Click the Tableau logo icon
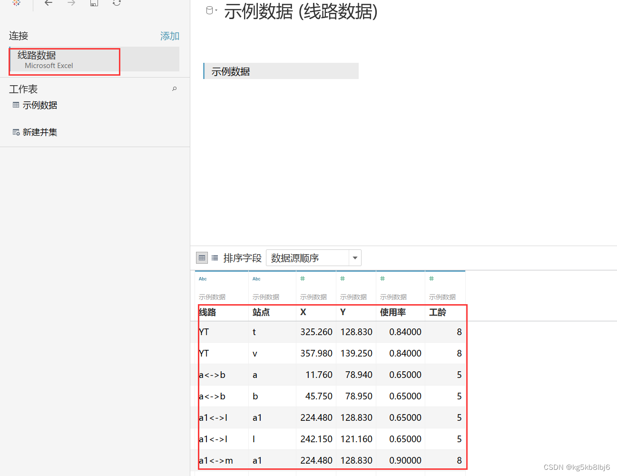Screen dimensions: 617x476 point(17,2)
